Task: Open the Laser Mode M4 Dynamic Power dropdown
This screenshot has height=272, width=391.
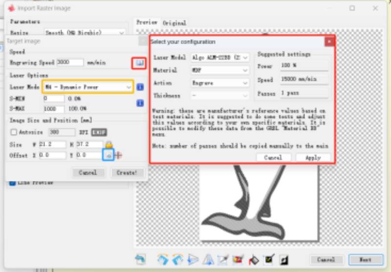Action: tap(88, 87)
